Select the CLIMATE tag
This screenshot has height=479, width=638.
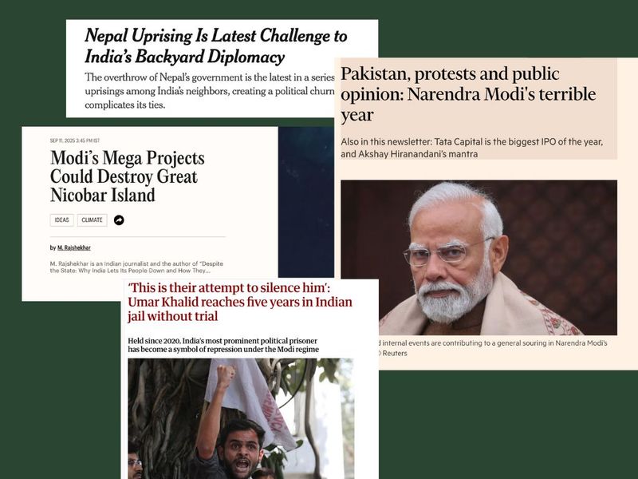pos(92,220)
